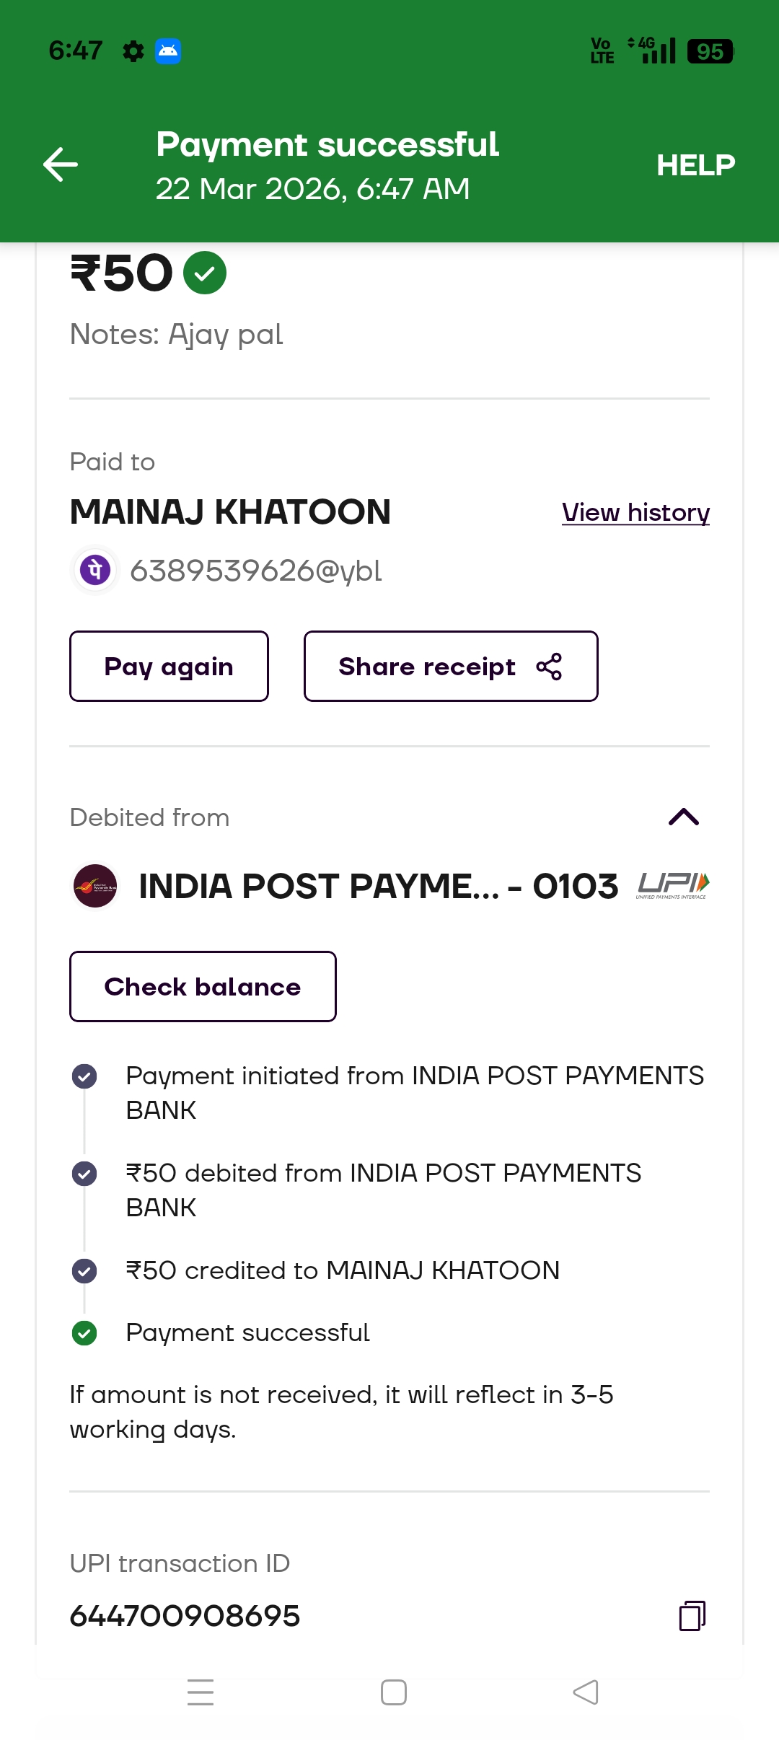Tap the ₹50 credited step checkmark
Image resolution: width=779 pixels, height=1740 pixels.
[84, 1270]
